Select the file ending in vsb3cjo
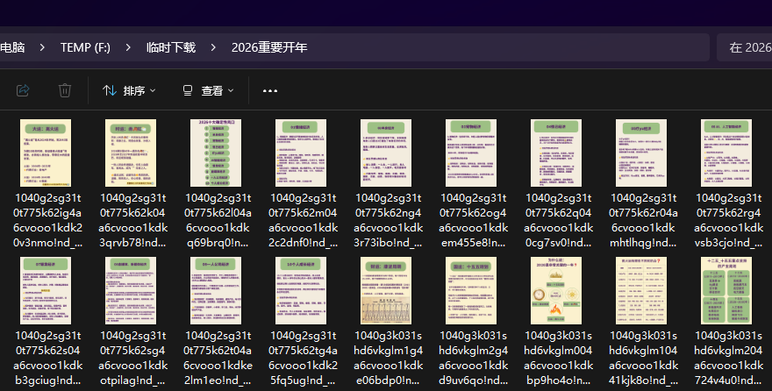The height and width of the screenshot is (391, 772). 726,152
